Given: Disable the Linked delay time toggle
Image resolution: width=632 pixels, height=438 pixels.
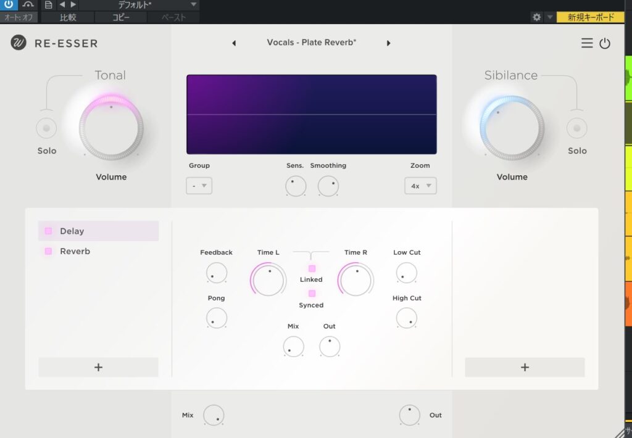Looking at the screenshot, I should point(312,268).
